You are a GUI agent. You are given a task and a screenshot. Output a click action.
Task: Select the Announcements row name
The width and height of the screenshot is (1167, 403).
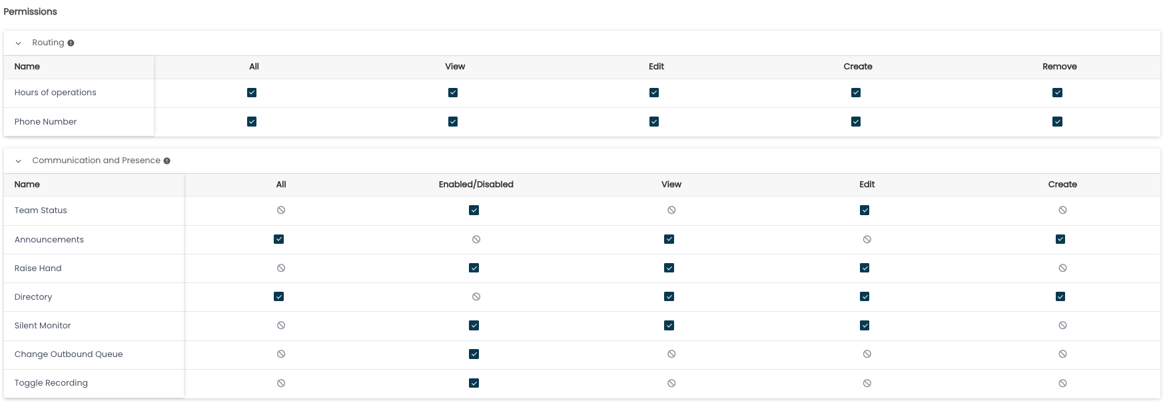(49, 240)
